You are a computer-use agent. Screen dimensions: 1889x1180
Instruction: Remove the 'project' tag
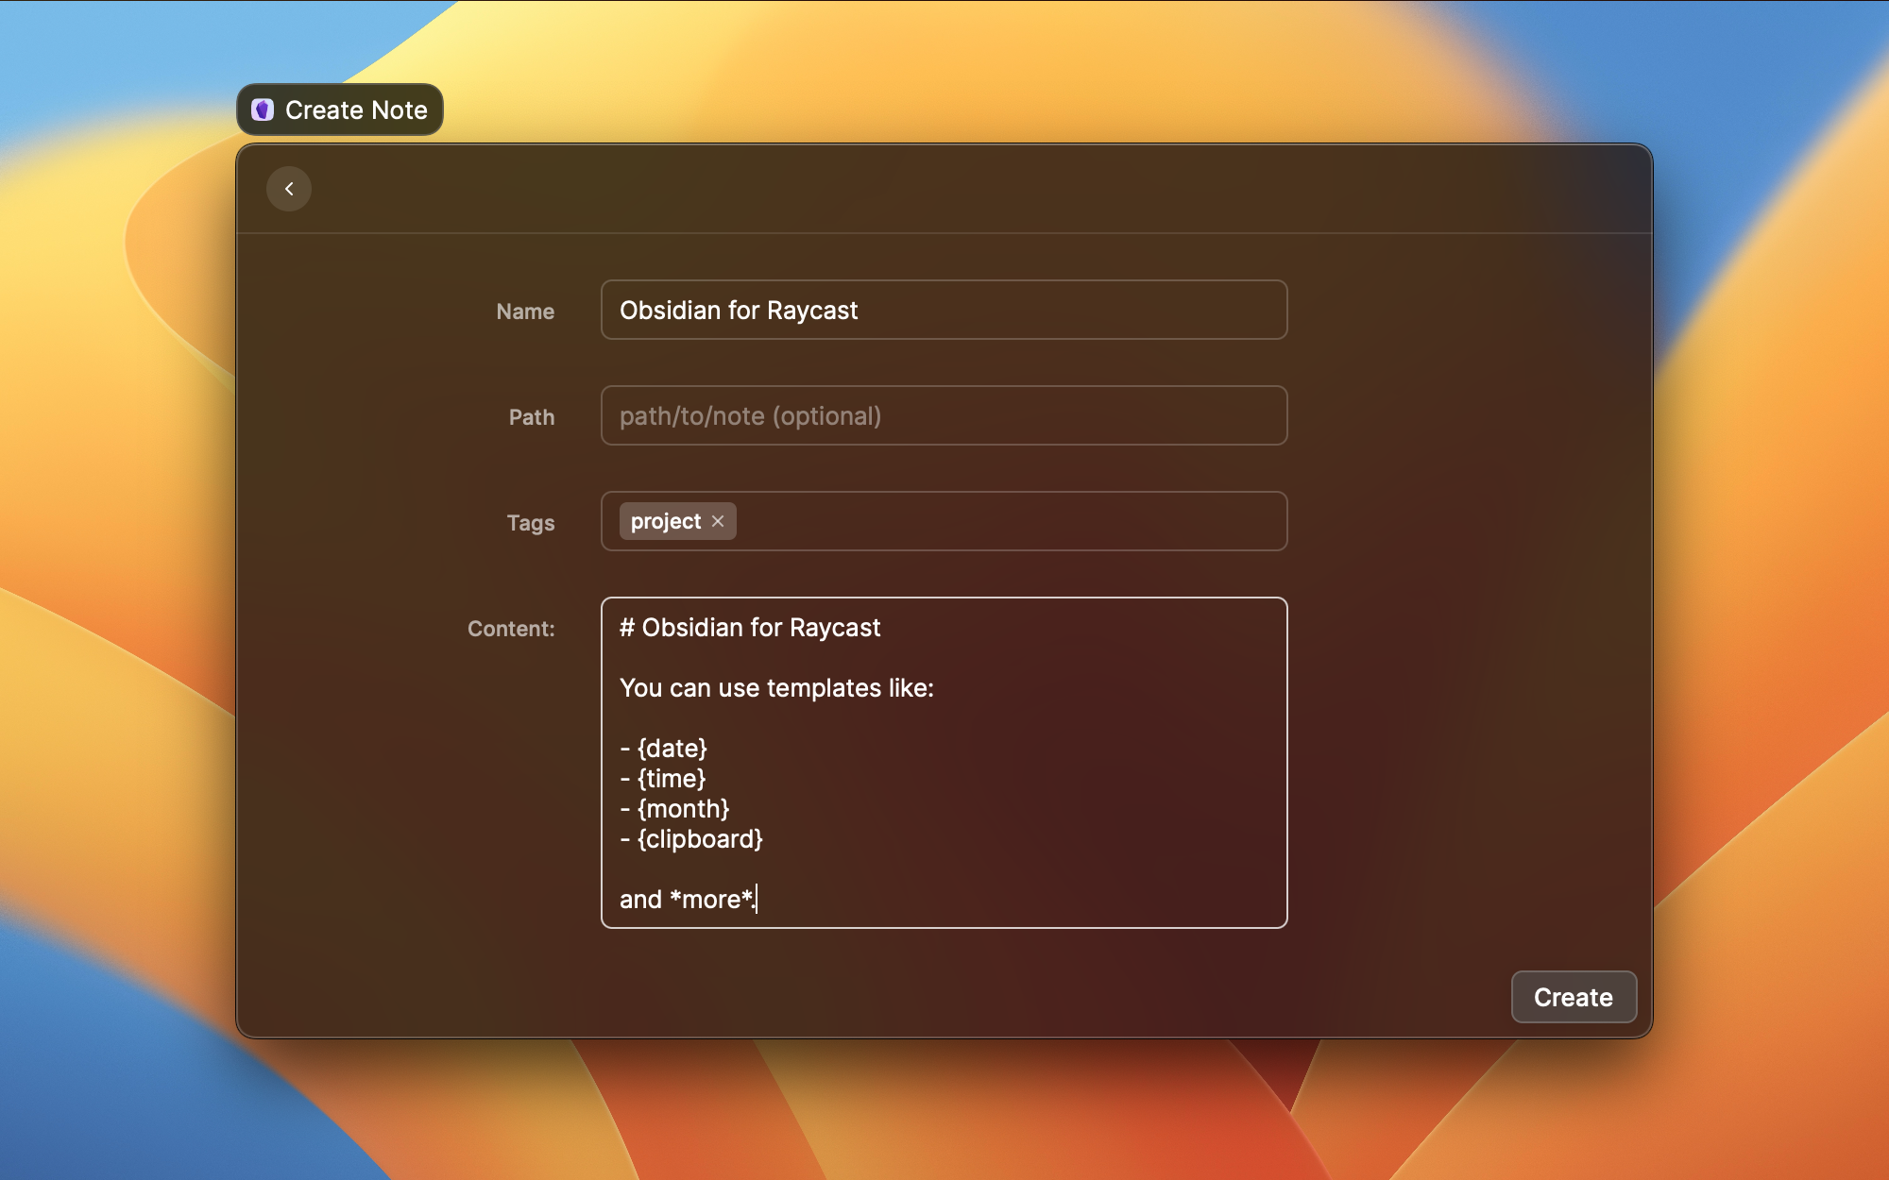coord(718,521)
